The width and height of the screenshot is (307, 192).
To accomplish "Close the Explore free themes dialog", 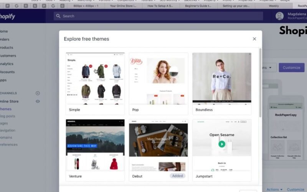I will pyautogui.click(x=254, y=39).
